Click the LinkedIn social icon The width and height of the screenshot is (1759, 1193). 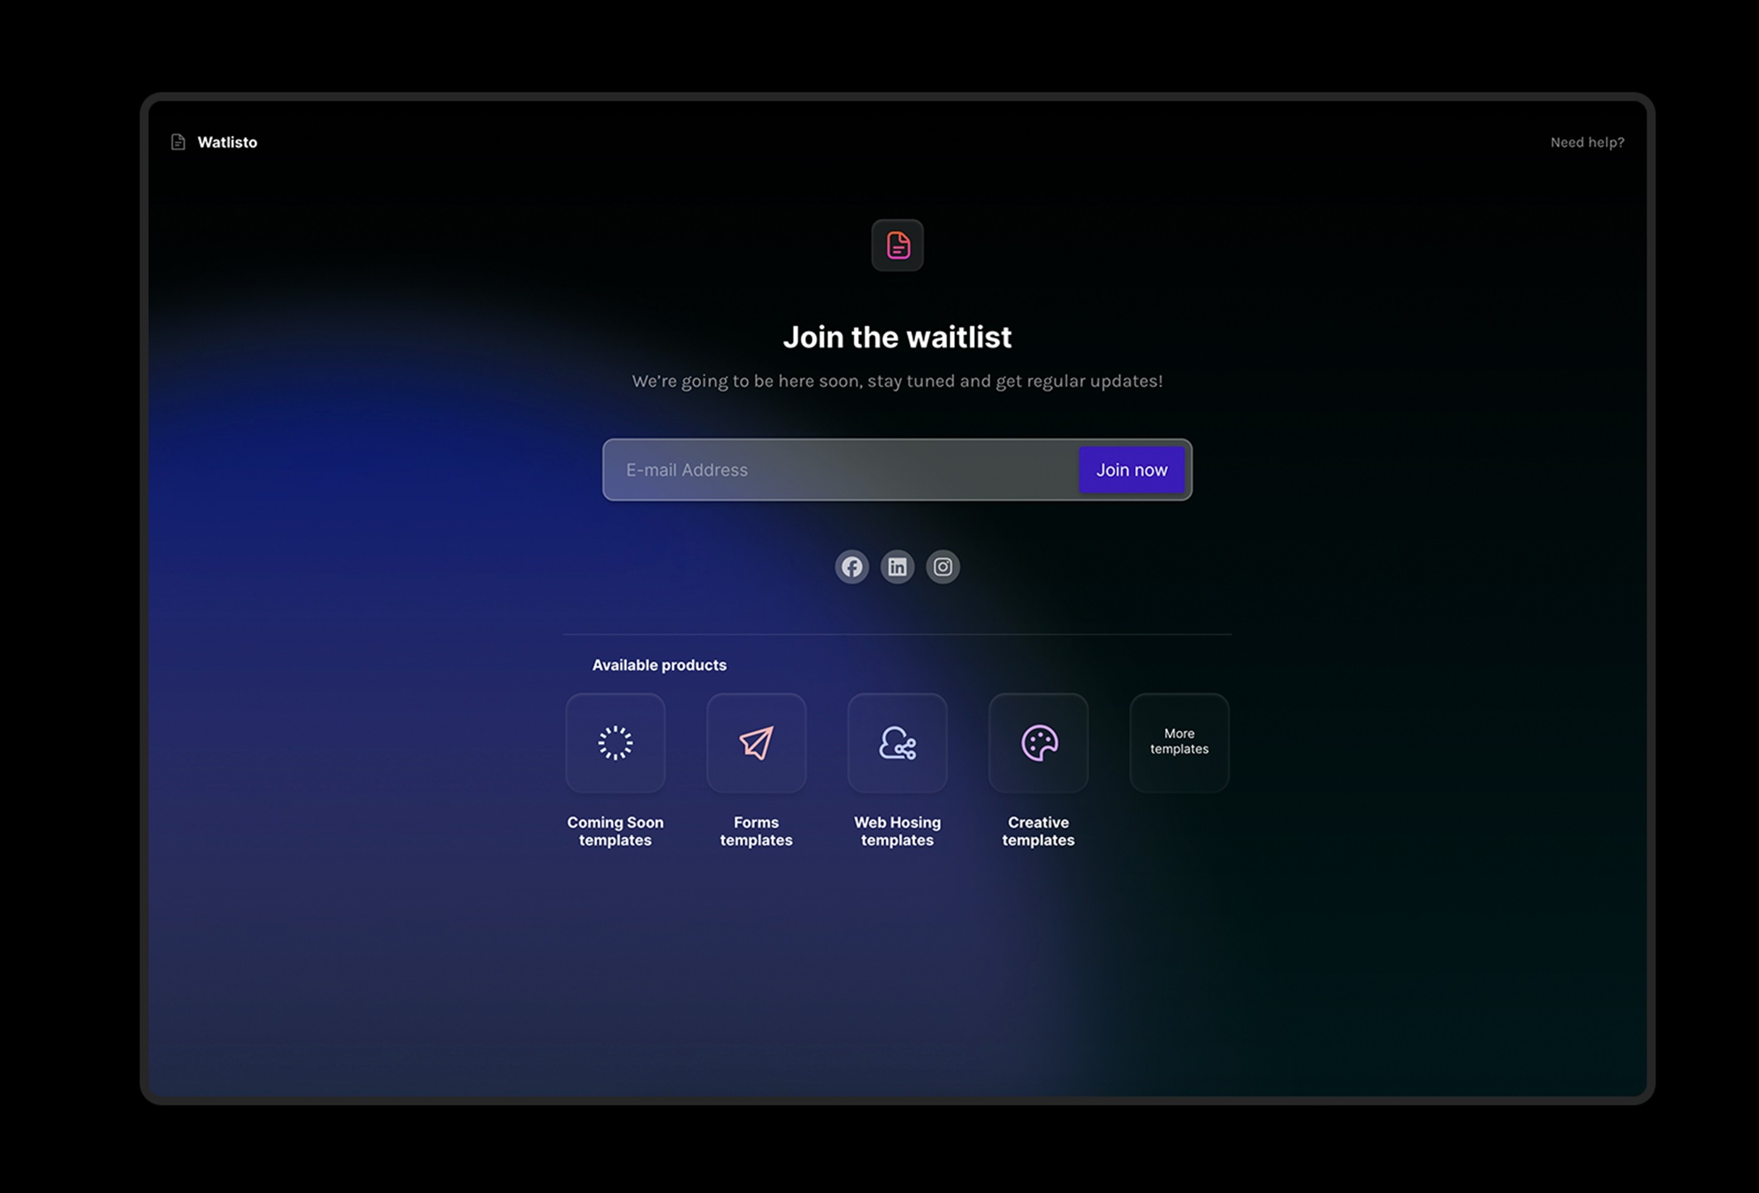pyautogui.click(x=898, y=566)
